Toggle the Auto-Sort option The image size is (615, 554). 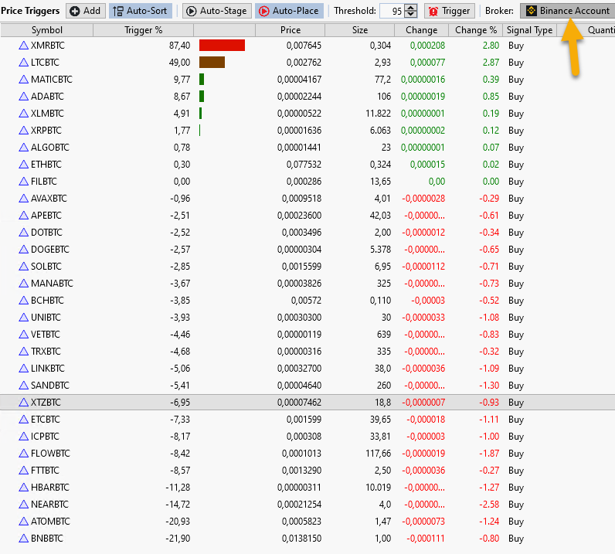coord(141,11)
